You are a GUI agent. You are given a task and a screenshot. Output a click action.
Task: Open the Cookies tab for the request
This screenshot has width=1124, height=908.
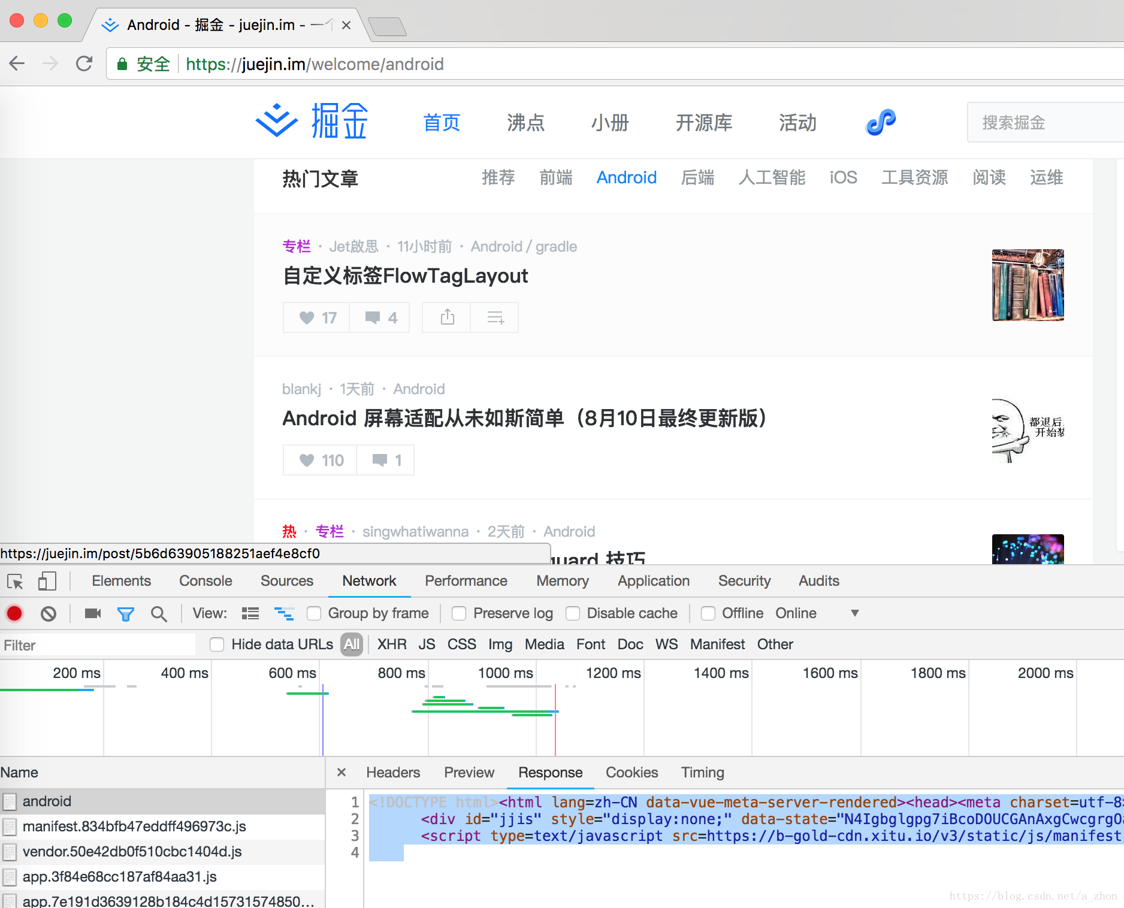pos(632,773)
